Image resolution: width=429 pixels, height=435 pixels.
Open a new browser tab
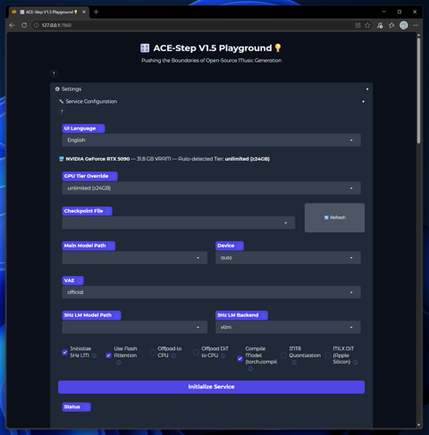tap(96, 12)
